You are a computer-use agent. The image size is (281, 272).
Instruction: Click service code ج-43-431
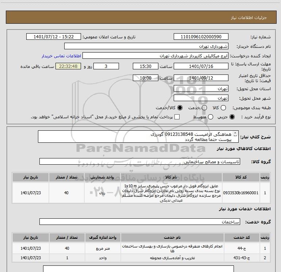pos(242,258)
